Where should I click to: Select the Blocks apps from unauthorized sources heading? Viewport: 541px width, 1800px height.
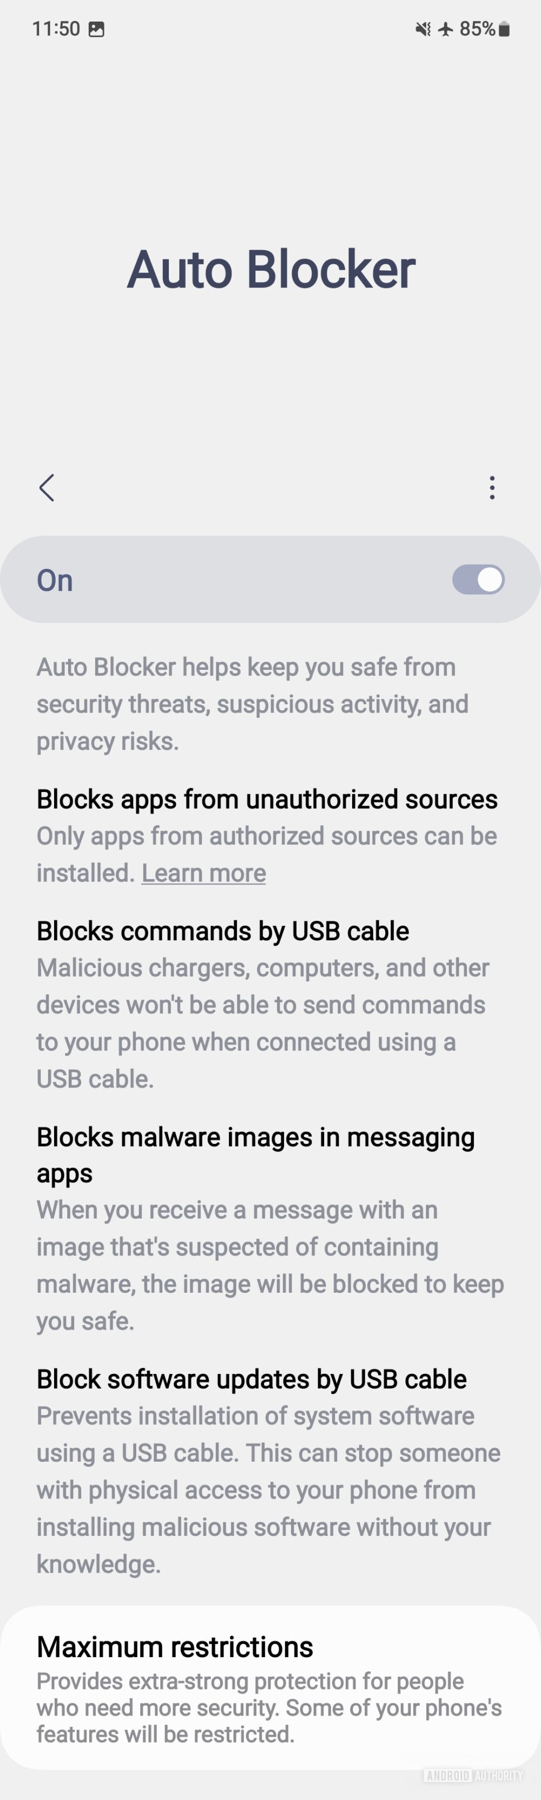pyautogui.click(x=267, y=800)
